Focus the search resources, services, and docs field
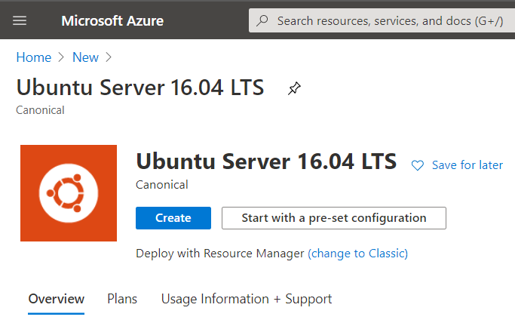Image resolution: width=515 pixels, height=326 pixels. [x=389, y=20]
